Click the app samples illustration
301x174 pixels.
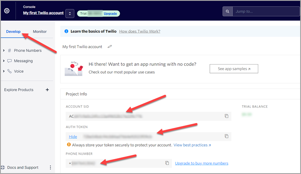point(74,68)
